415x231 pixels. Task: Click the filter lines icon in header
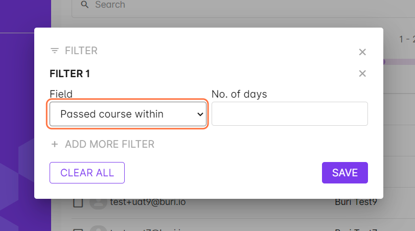(x=55, y=51)
